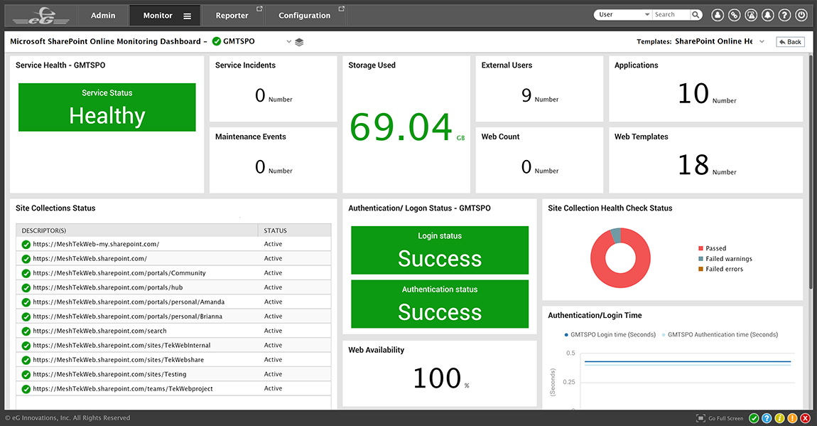817x426 pixels.
Task: Click the orange exclamation major-alarm icon in the footer
Action: (x=792, y=418)
